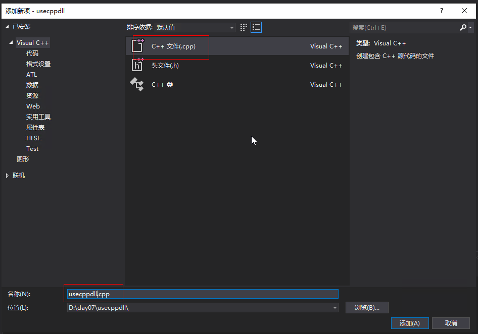Select the C++ 类 row text
This screenshot has width=478, height=334.
pos(162,85)
